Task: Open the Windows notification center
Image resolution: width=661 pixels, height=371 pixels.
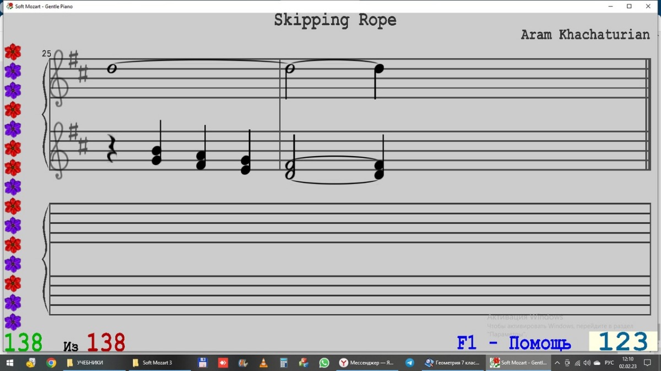Action: point(648,363)
